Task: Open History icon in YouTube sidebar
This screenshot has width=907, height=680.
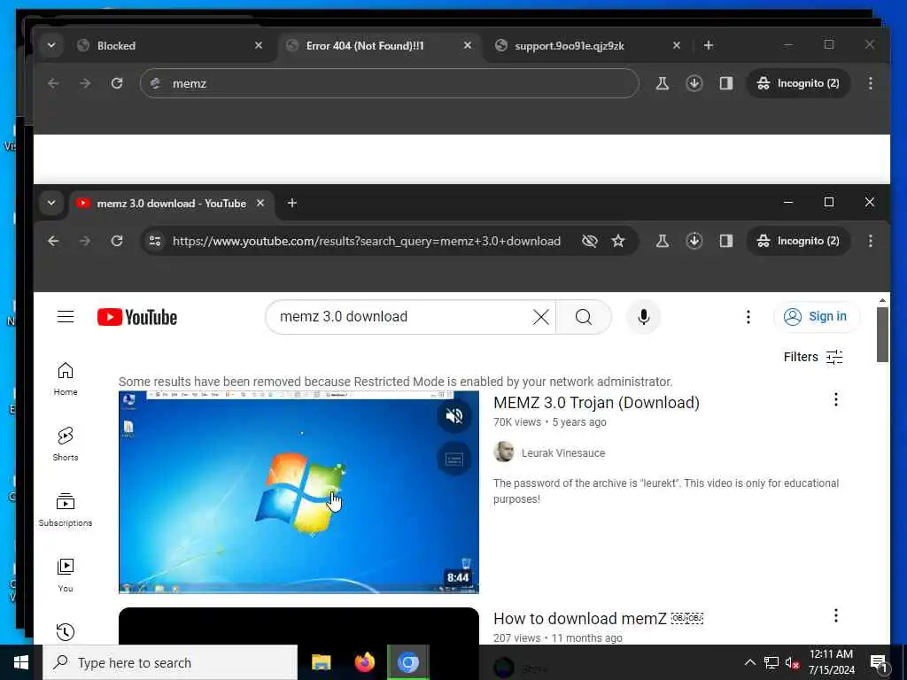Action: pos(66,631)
